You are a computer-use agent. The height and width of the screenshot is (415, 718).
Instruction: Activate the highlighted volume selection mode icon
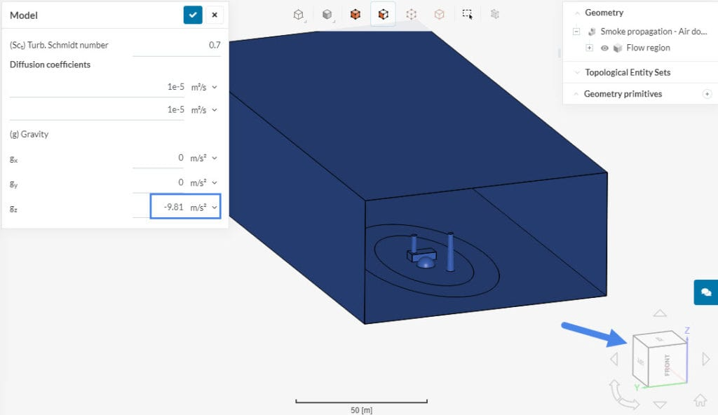(x=383, y=14)
